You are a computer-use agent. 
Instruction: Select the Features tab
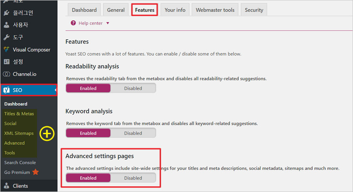click(x=145, y=10)
